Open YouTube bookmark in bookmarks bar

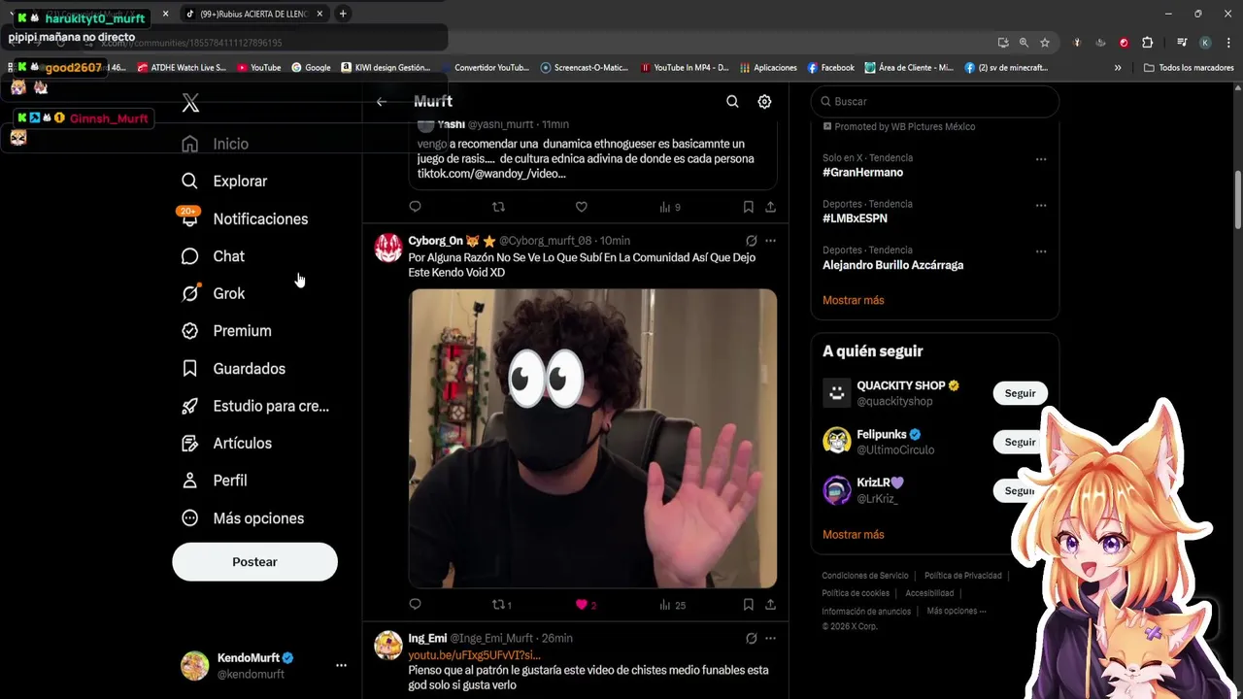258,68
